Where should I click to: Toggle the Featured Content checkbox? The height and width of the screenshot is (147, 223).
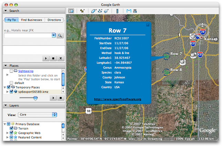point(11,137)
